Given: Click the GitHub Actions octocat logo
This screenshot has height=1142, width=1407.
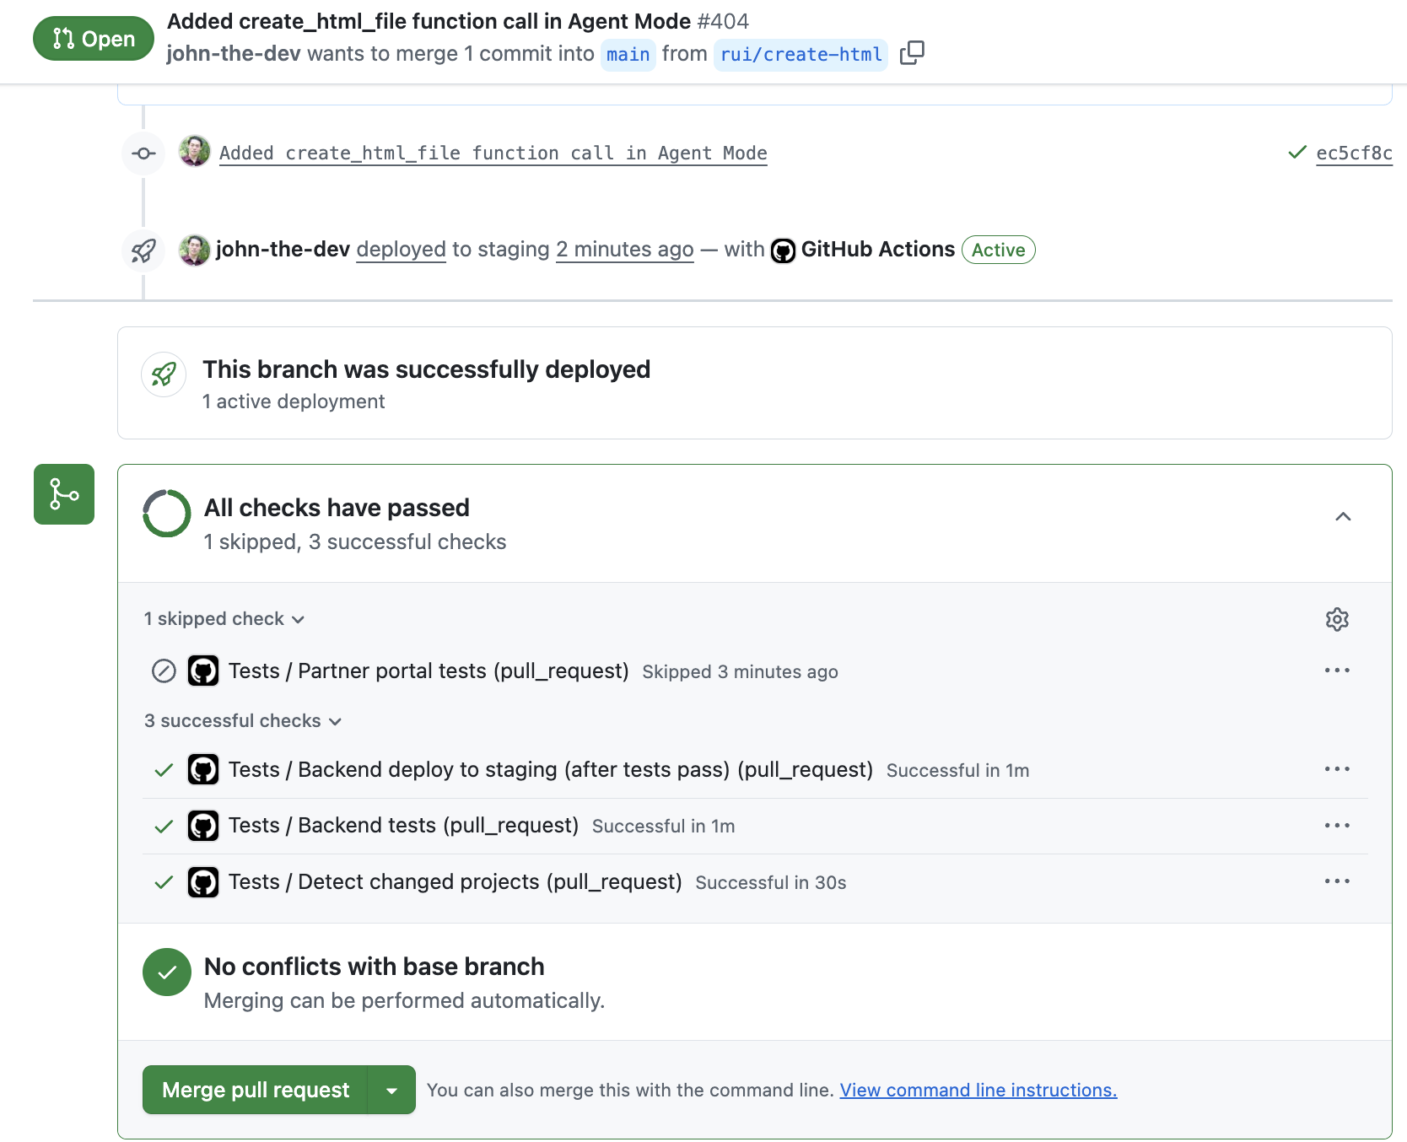Looking at the screenshot, I should pyautogui.click(x=784, y=250).
